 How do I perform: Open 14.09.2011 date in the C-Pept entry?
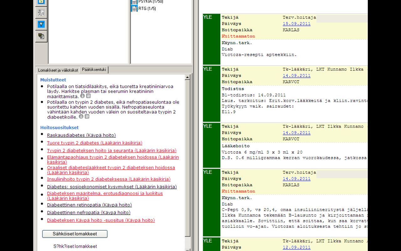[x=297, y=179]
